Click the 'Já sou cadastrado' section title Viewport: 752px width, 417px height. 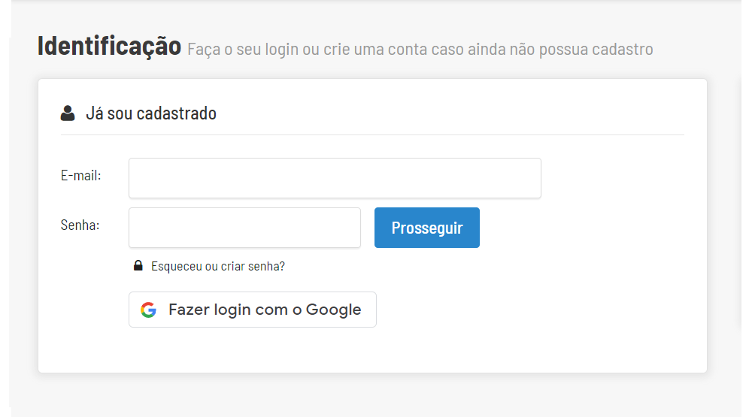pos(151,113)
